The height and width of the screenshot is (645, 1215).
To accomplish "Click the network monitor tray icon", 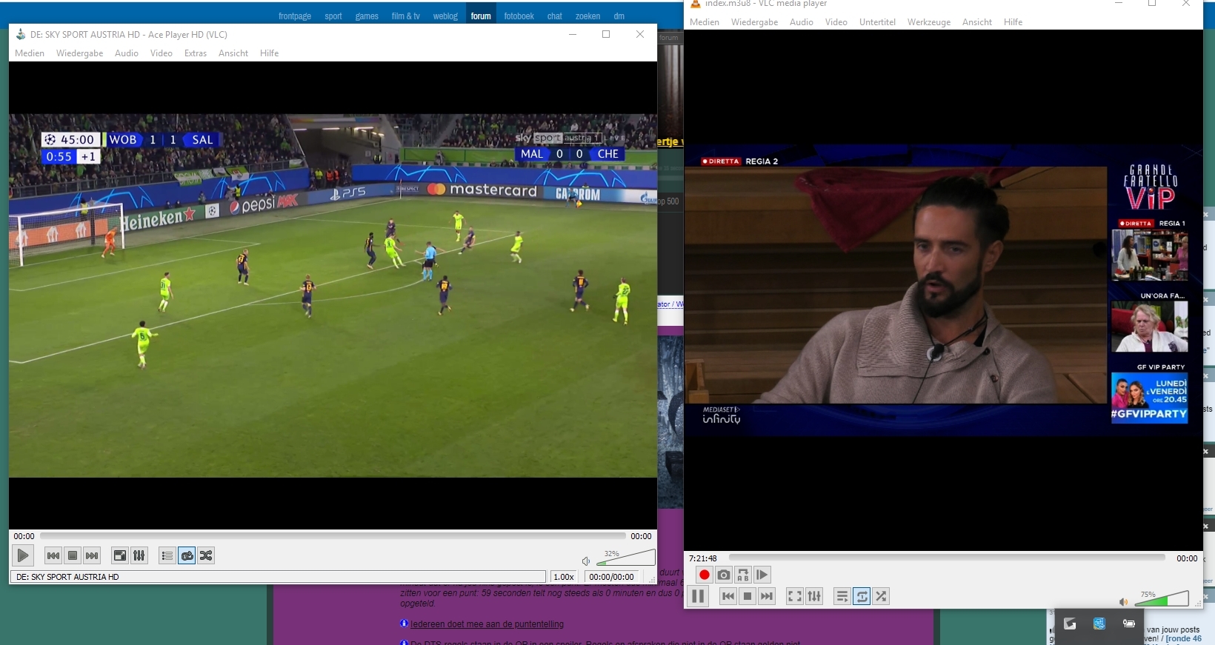I will pyautogui.click(x=1099, y=624).
